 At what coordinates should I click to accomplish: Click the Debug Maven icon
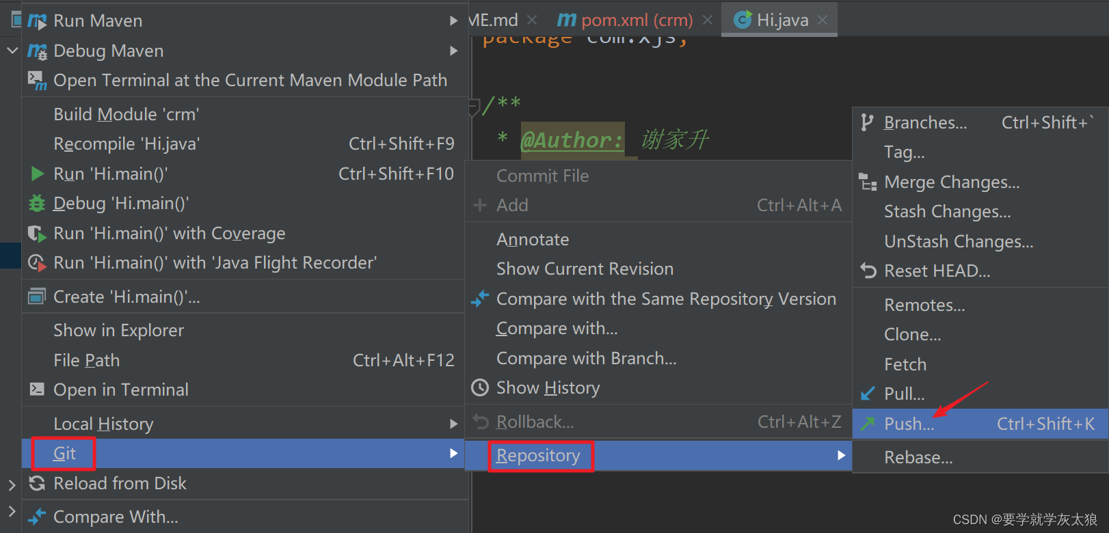coord(37,51)
